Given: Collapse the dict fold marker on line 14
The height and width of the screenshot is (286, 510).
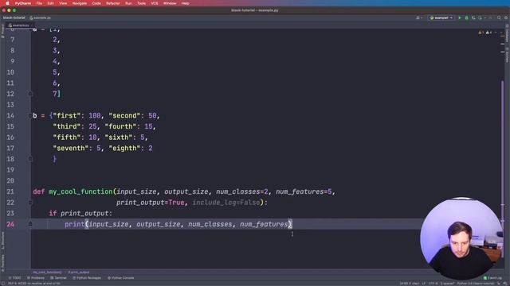Looking at the screenshot, I should [x=30, y=116].
